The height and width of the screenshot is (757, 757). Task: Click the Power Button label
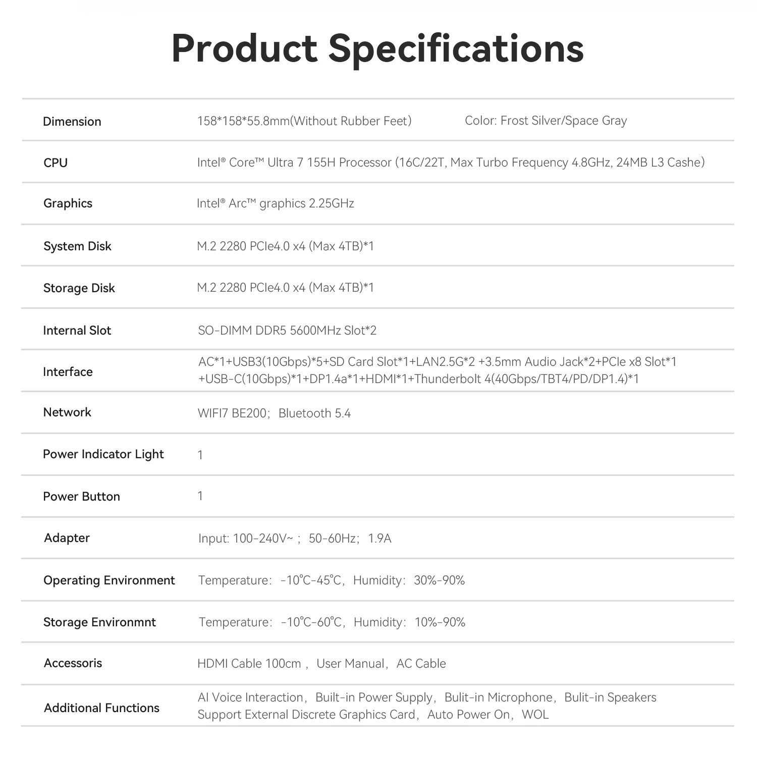tap(81, 497)
